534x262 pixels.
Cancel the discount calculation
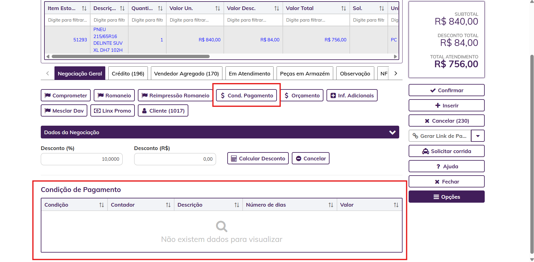(x=311, y=158)
